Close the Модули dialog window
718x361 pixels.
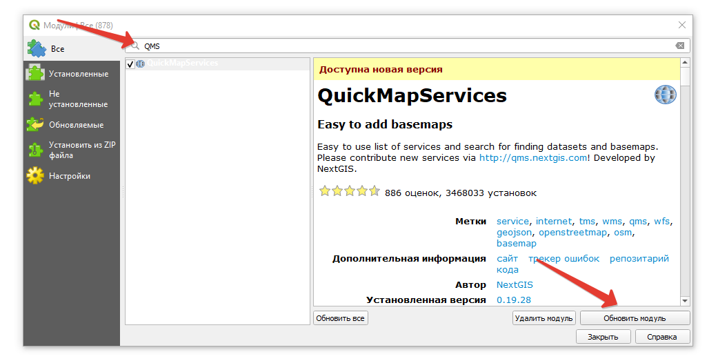(682, 25)
